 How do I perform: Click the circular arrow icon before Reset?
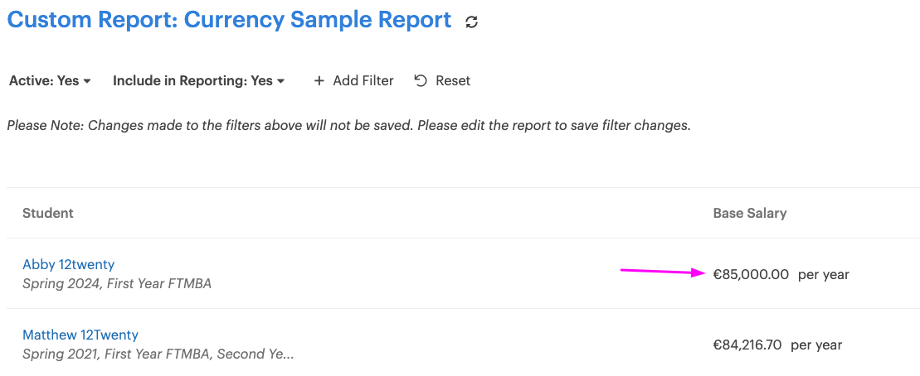[421, 81]
